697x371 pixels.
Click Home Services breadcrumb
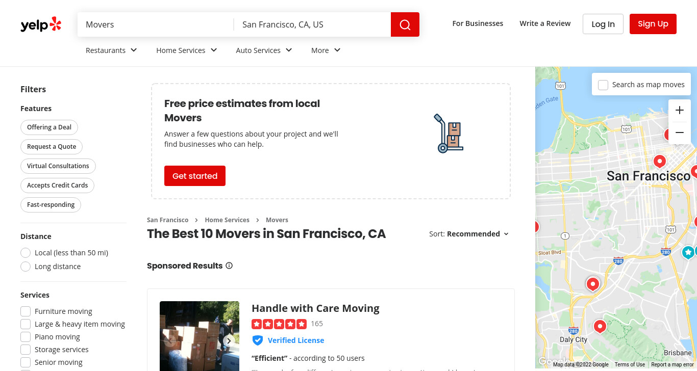pyautogui.click(x=227, y=220)
